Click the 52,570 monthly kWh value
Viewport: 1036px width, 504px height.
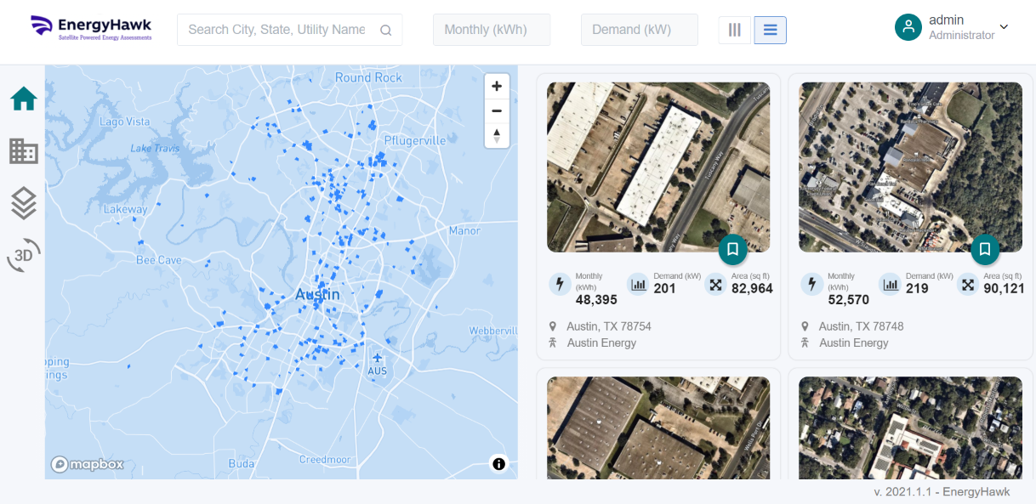click(849, 300)
